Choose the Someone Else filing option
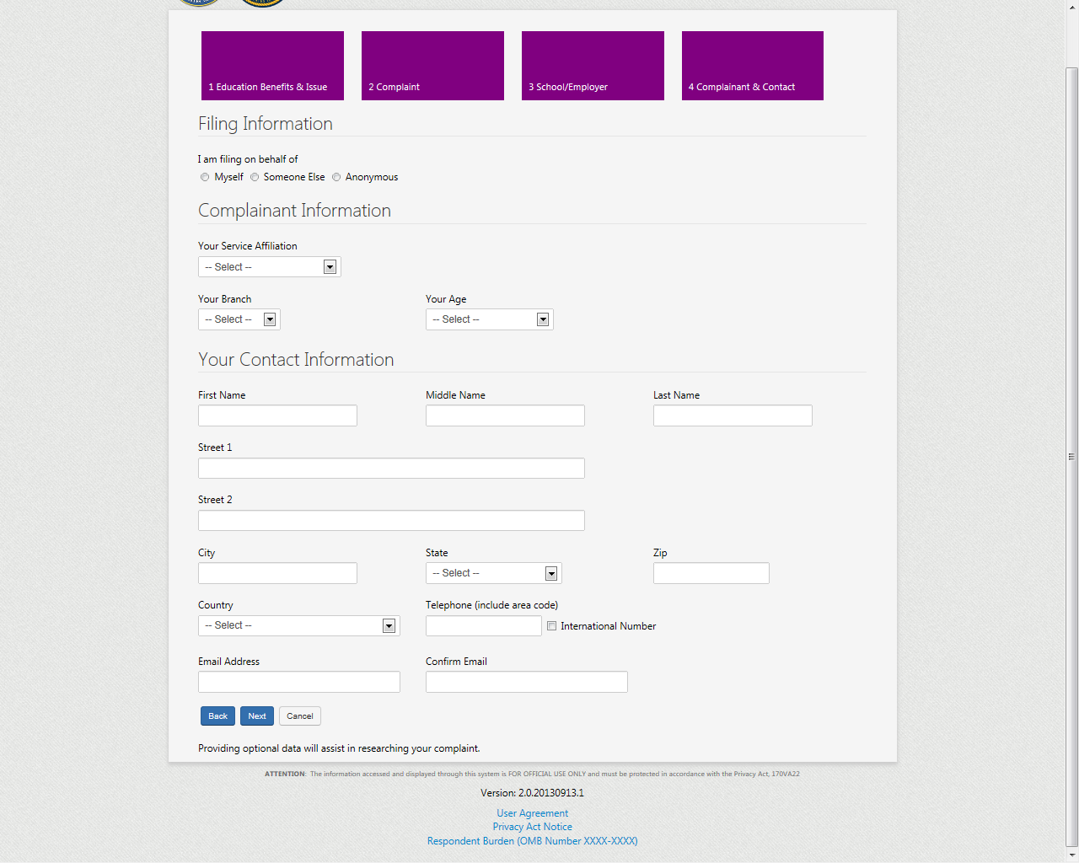This screenshot has width=1079, height=863. [x=255, y=177]
